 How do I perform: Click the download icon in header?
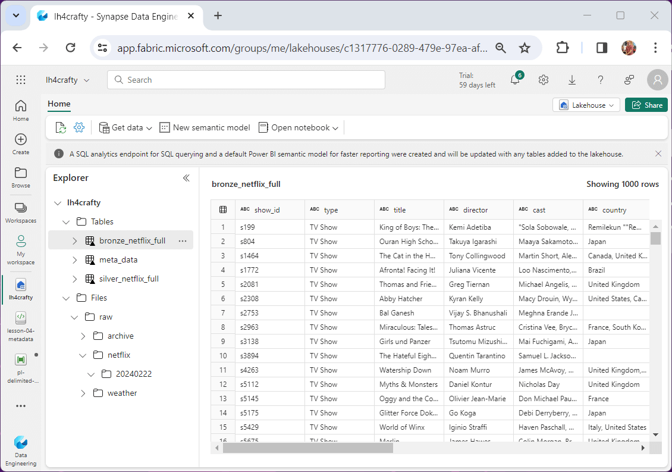coord(572,80)
